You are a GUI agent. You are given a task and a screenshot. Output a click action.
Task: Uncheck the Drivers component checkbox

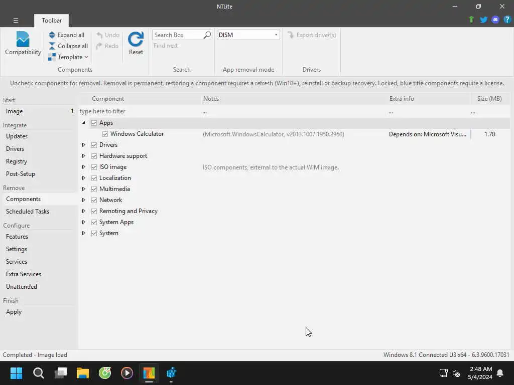[94, 145]
